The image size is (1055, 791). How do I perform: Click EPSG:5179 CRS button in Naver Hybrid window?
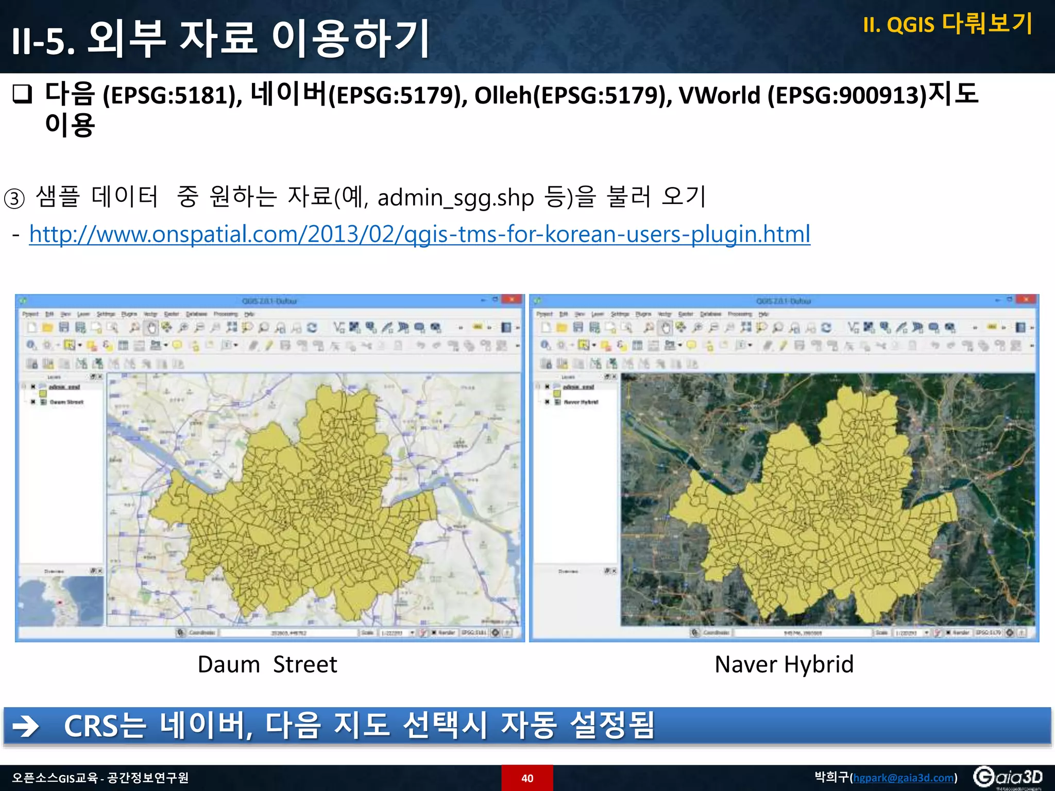988,632
